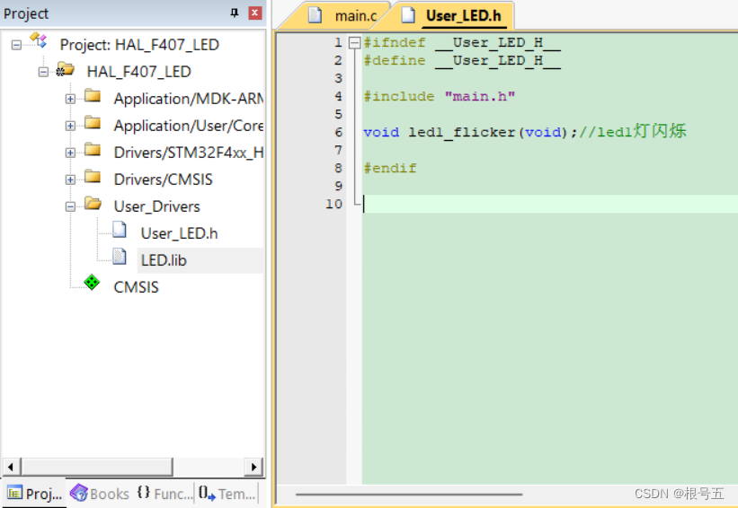The image size is (738, 508).
Task: Click the Project panel left scroll arrow
Action: point(11,467)
